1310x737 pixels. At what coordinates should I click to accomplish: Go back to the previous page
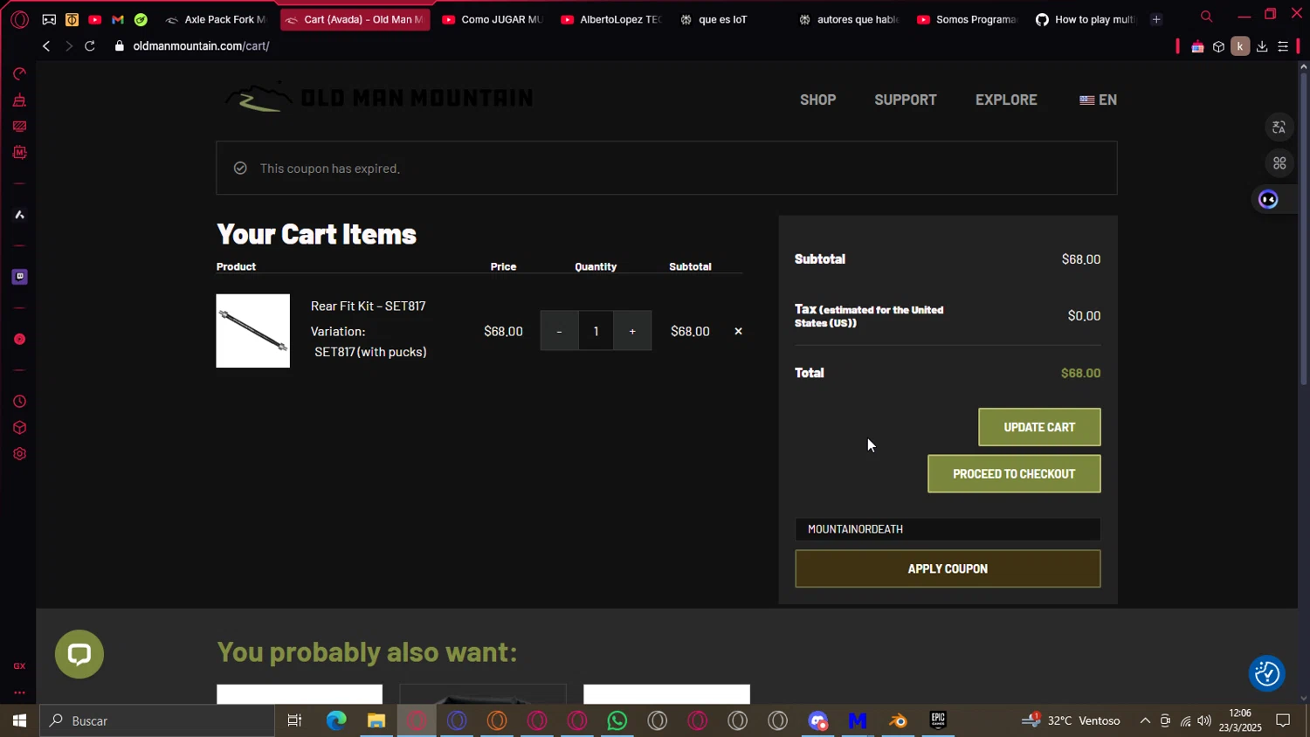[x=46, y=46]
